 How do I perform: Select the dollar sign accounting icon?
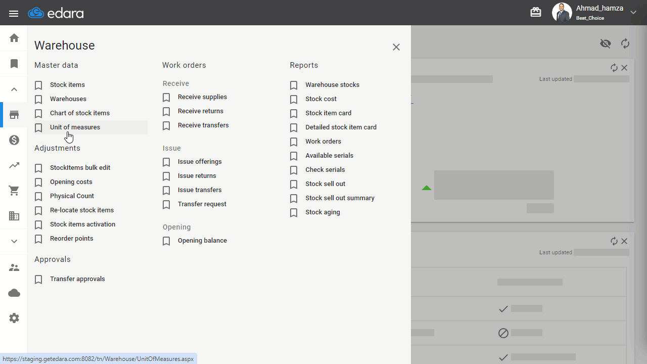(14, 140)
